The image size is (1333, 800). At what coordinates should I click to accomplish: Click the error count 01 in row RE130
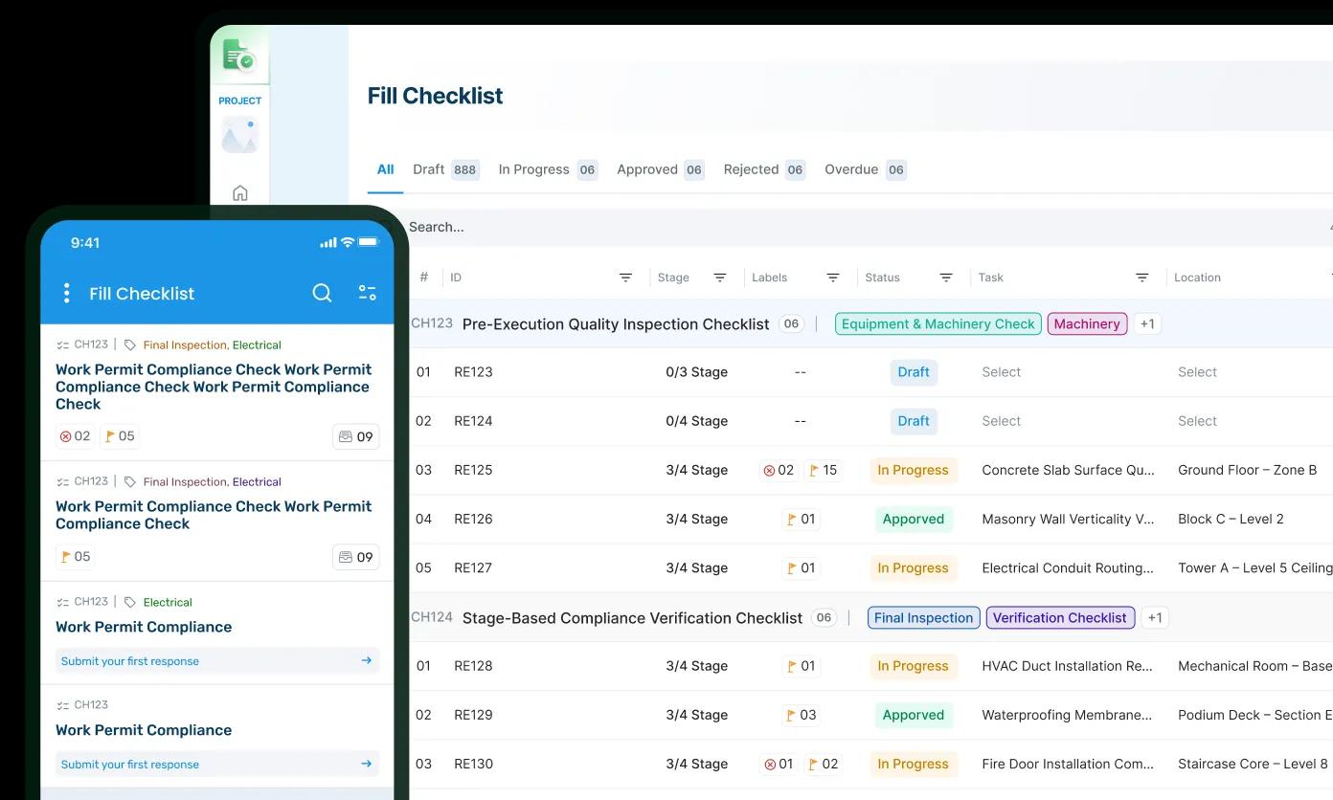[777, 764]
